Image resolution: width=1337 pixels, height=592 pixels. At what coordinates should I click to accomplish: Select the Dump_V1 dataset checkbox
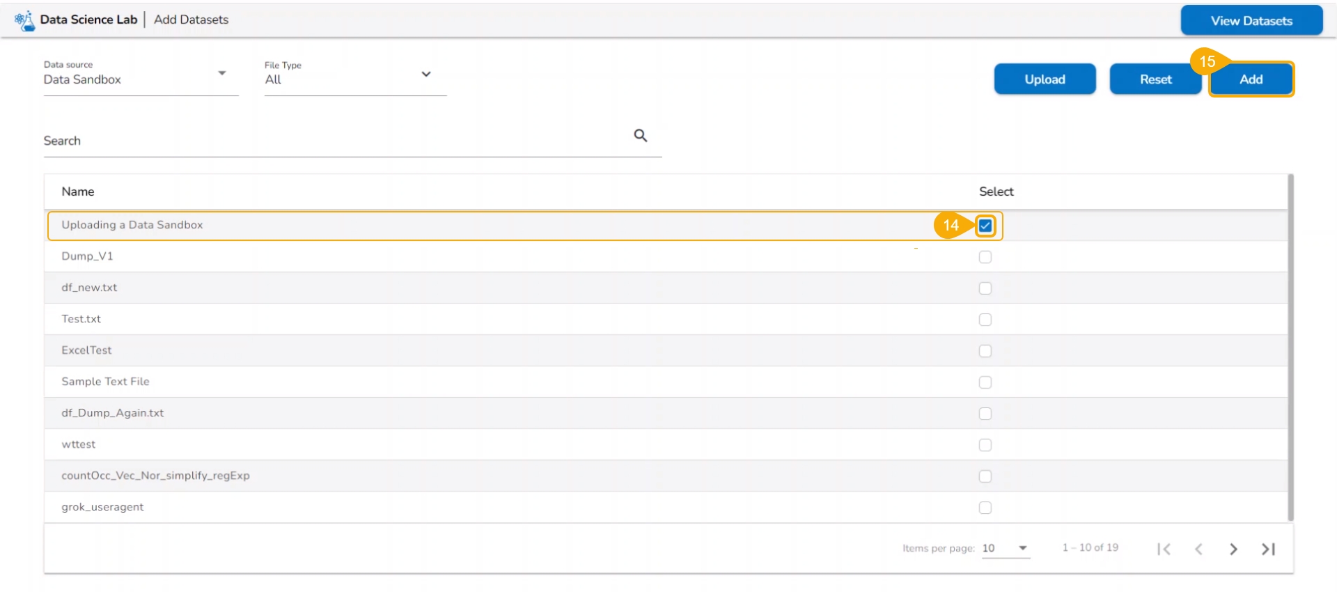[985, 257]
